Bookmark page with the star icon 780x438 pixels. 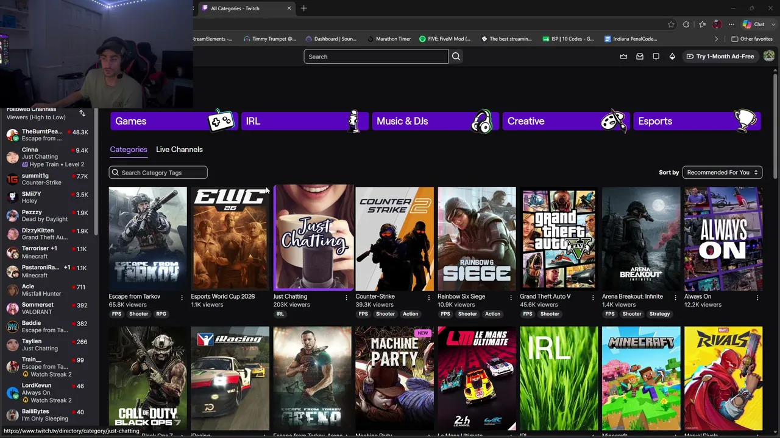click(x=671, y=24)
